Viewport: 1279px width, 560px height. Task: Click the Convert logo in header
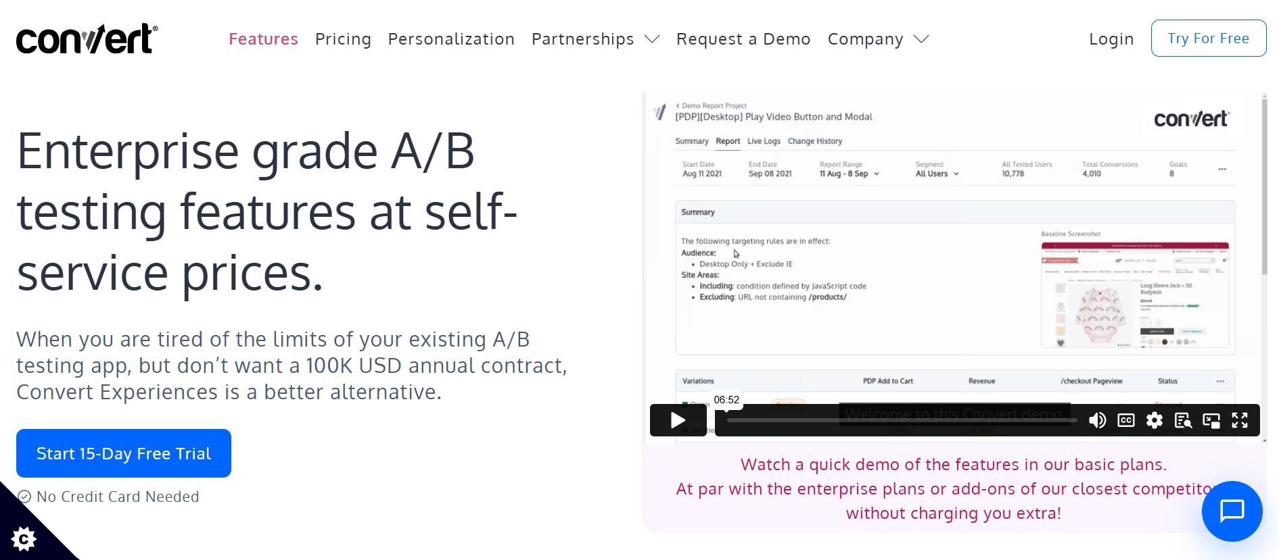click(x=87, y=39)
